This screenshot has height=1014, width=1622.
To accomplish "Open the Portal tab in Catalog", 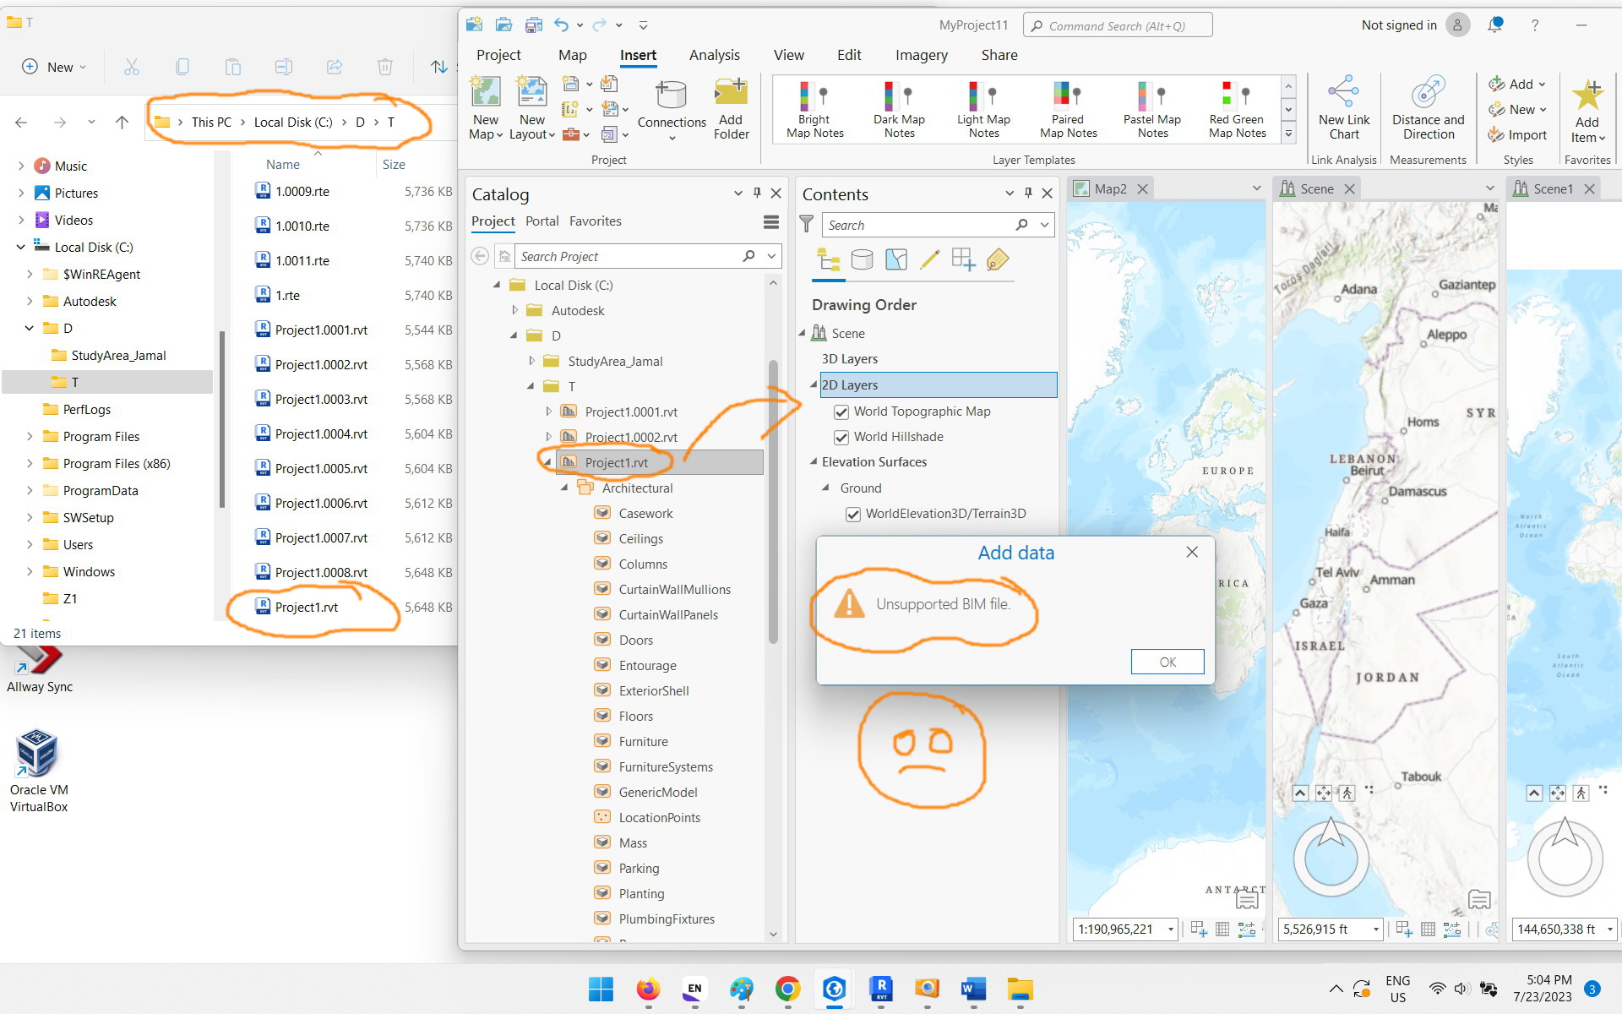I will tap(542, 221).
